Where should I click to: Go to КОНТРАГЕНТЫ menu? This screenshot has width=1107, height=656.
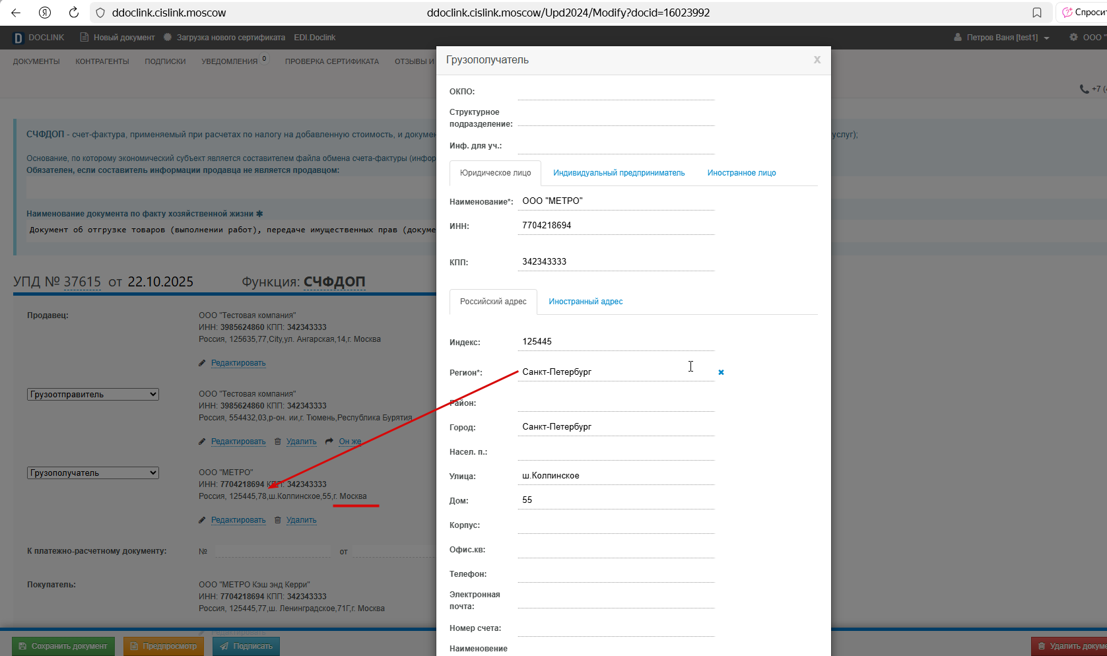(x=102, y=61)
